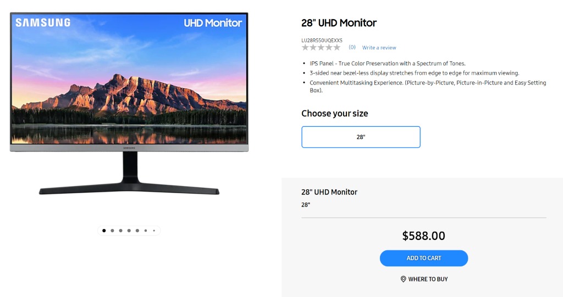Click the $588.00 price text
Screen dimensions: 563x297
pos(424,236)
